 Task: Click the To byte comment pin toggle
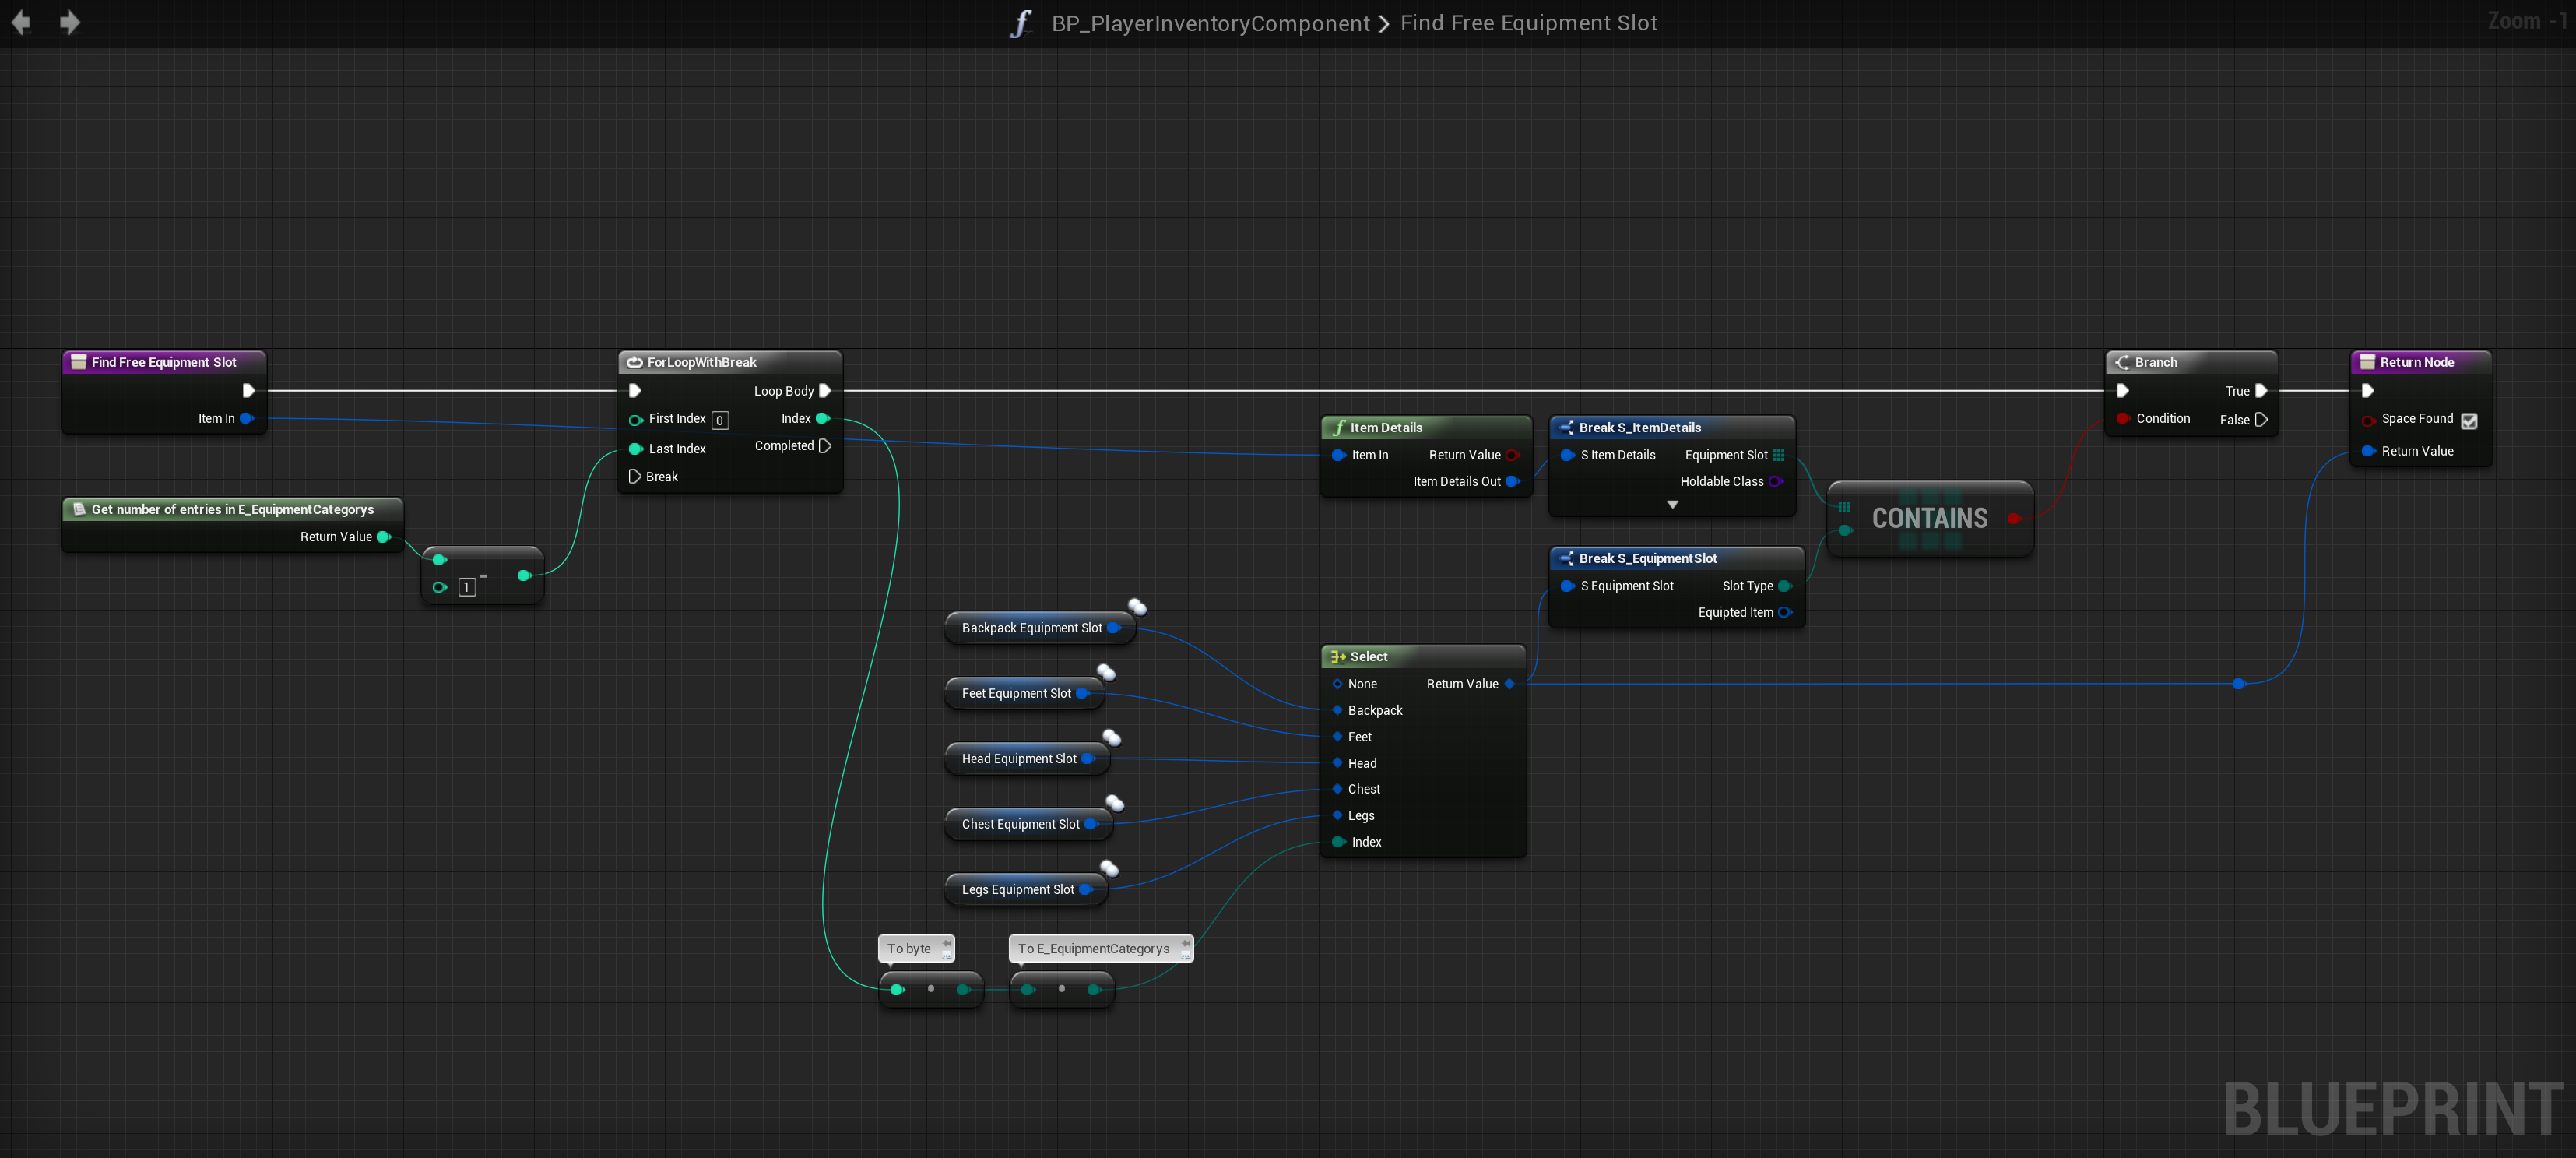[x=946, y=943]
